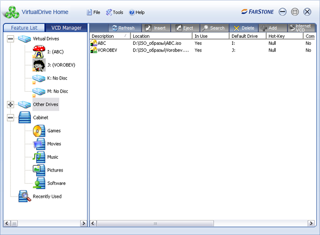Click the FarStone brand logo
This screenshot has height=235, width=320.
tap(258, 12)
